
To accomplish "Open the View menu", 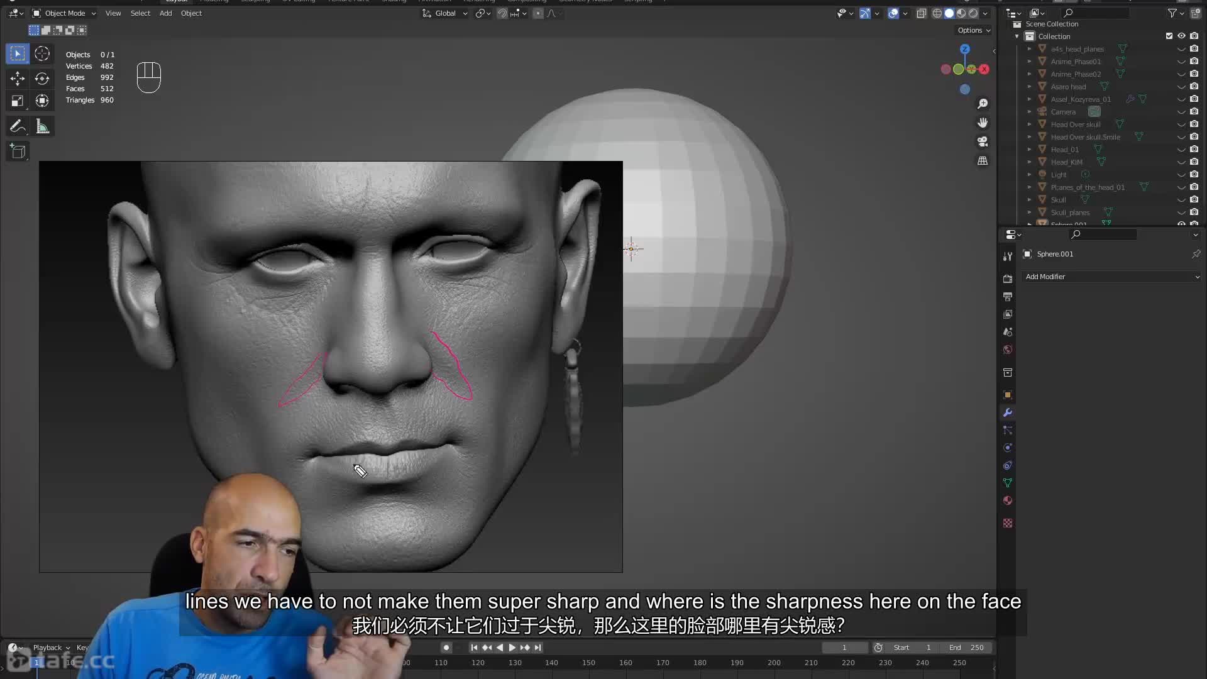I will pos(113,13).
